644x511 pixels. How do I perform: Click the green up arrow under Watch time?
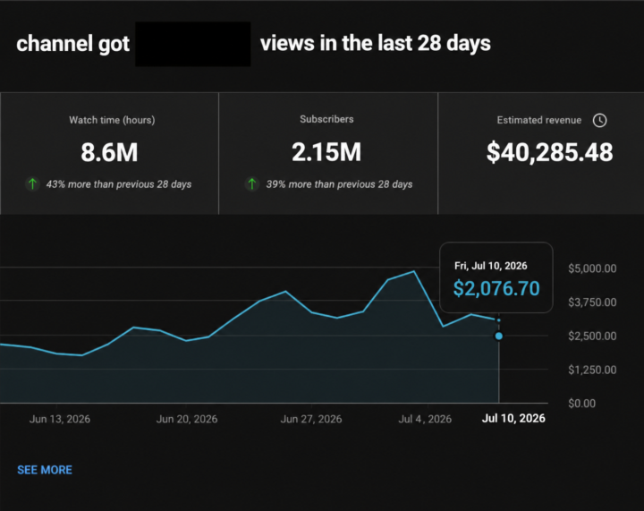(32, 184)
